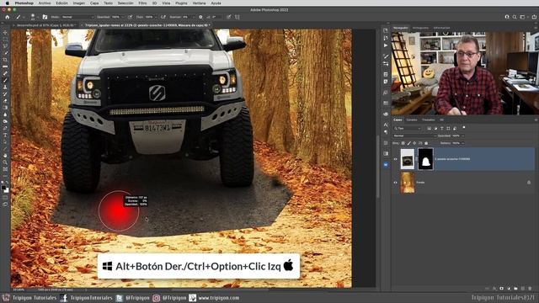Open Flujo slider arrow
539x303 pixels.
pyautogui.click(x=156, y=17)
